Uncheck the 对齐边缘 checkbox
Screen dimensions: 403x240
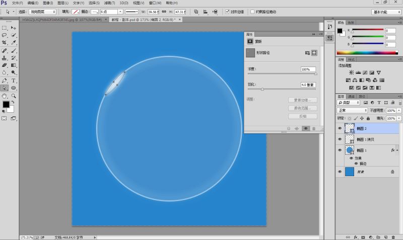click(227, 12)
